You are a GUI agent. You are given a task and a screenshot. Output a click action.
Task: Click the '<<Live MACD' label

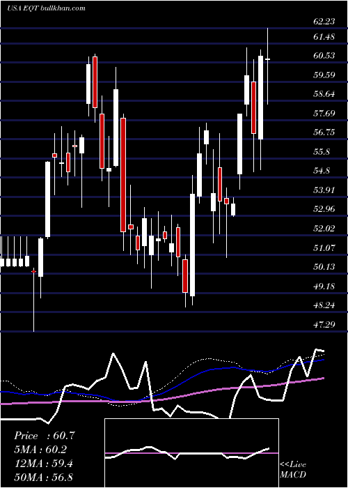point(293,469)
